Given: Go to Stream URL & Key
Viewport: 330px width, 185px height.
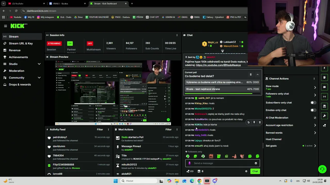Looking at the screenshot, I should click(21, 43).
